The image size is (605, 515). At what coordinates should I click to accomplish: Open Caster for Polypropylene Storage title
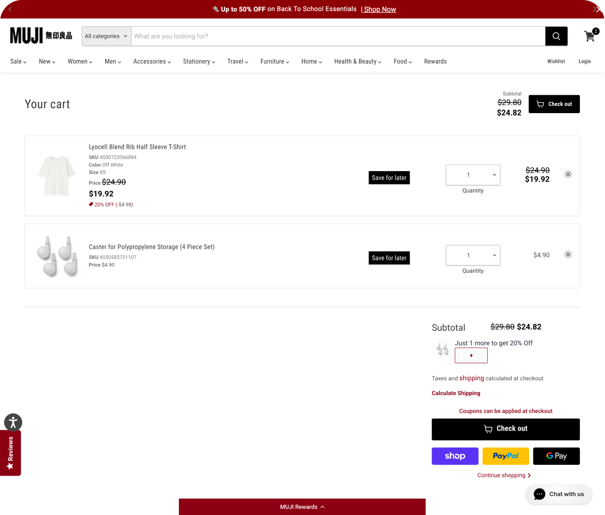tap(152, 247)
